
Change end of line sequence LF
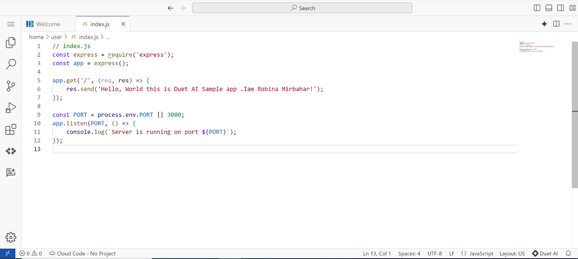[452, 253]
